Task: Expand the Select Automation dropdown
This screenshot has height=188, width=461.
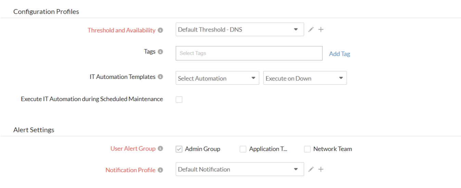Action: coord(217,78)
